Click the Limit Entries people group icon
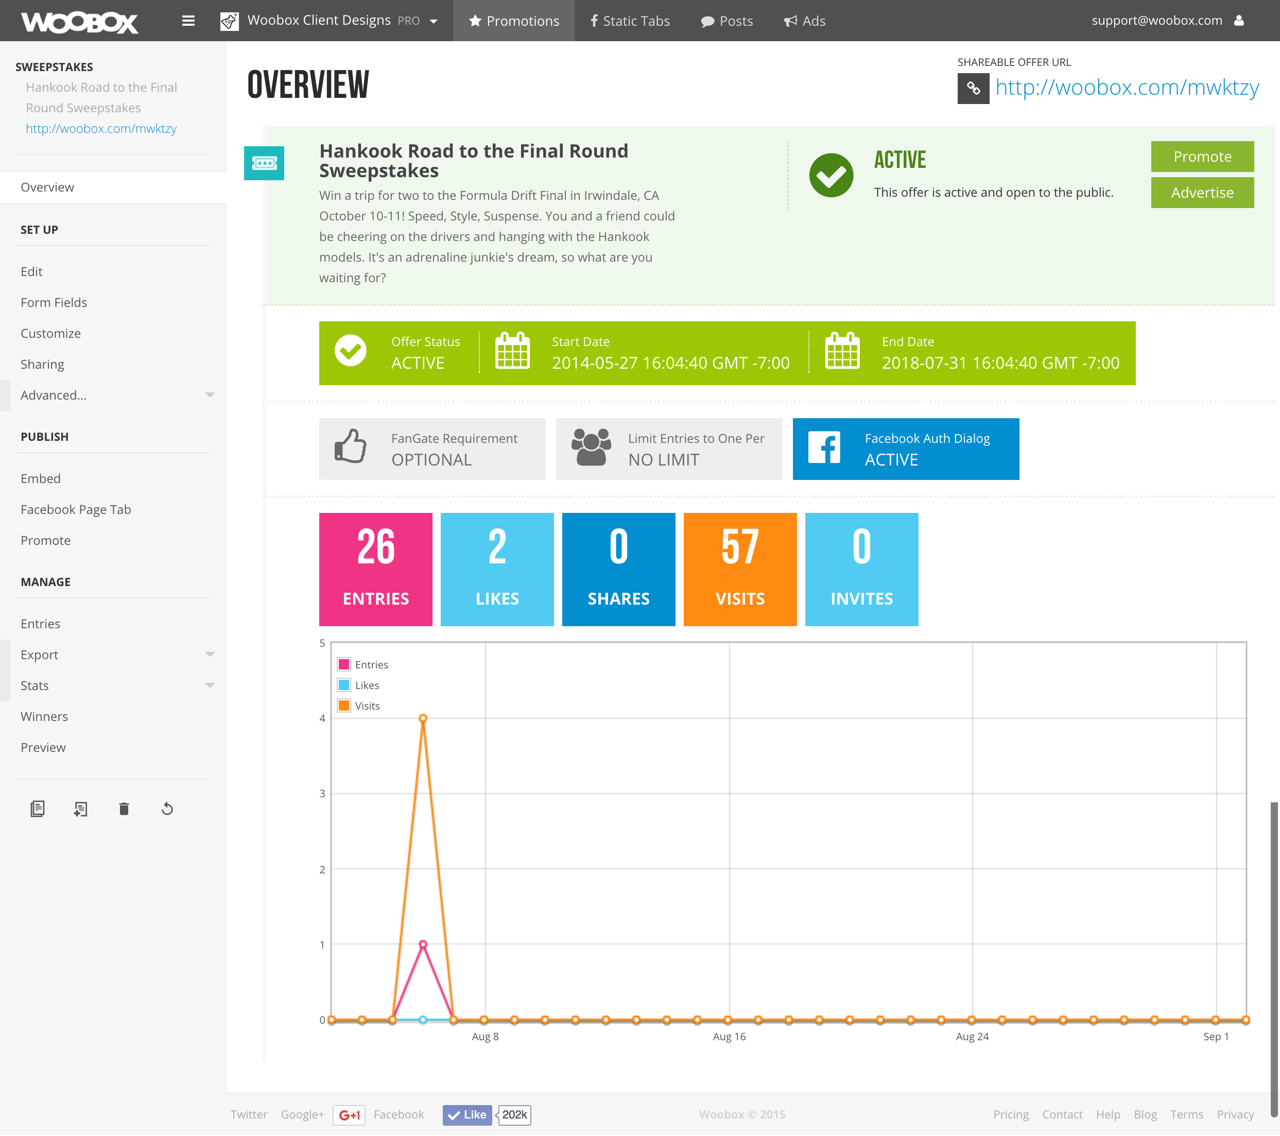Viewport: 1280px width, 1136px height. pyautogui.click(x=591, y=447)
